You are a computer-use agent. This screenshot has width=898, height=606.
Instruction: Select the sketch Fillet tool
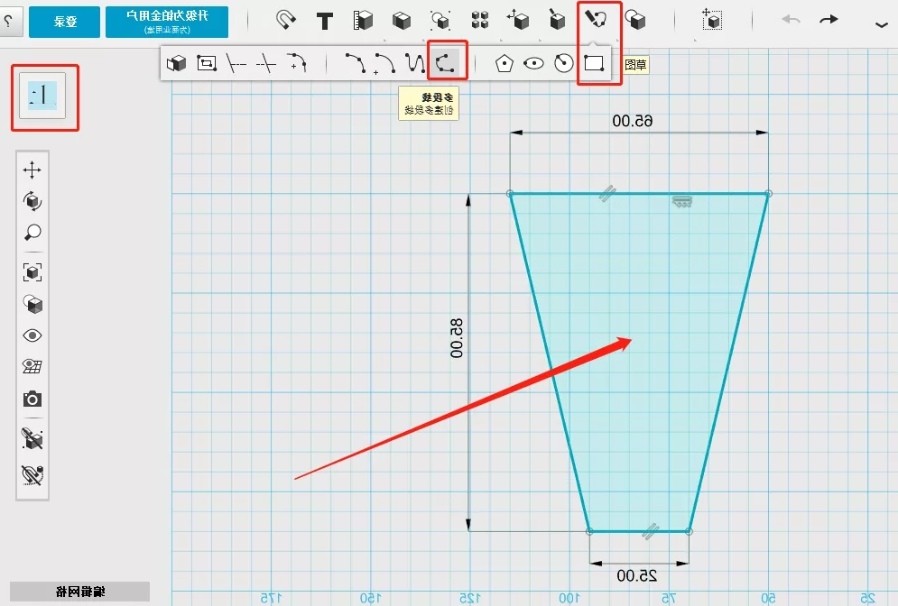[297, 62]
